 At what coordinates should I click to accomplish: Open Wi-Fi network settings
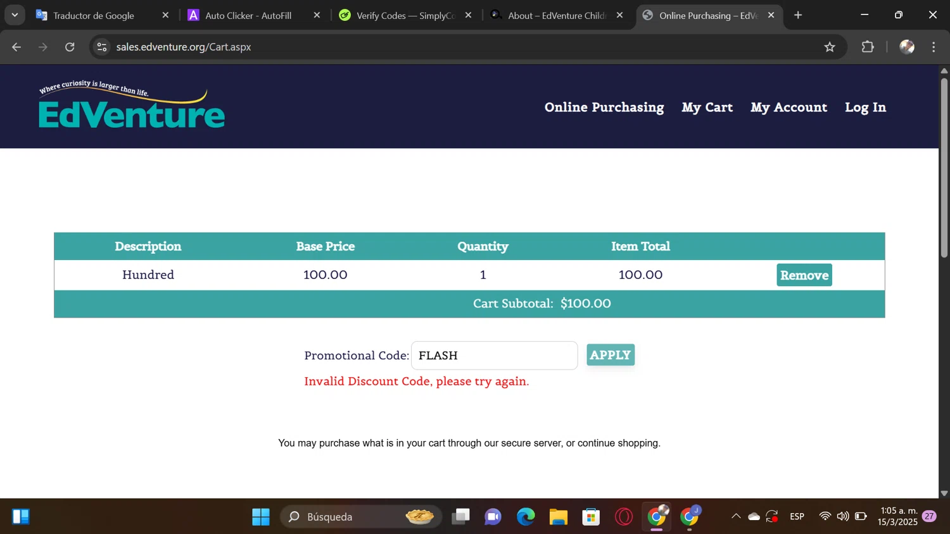825,517
